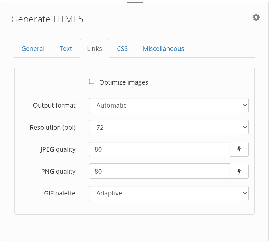270x243 pixels.
Task: Click the PNG quality input field
Action: (158, 171)
